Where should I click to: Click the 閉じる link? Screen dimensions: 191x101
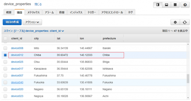tap(38, 4)
